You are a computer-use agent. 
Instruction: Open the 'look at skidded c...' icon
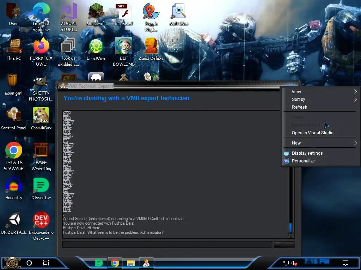[x=69, y=52]
